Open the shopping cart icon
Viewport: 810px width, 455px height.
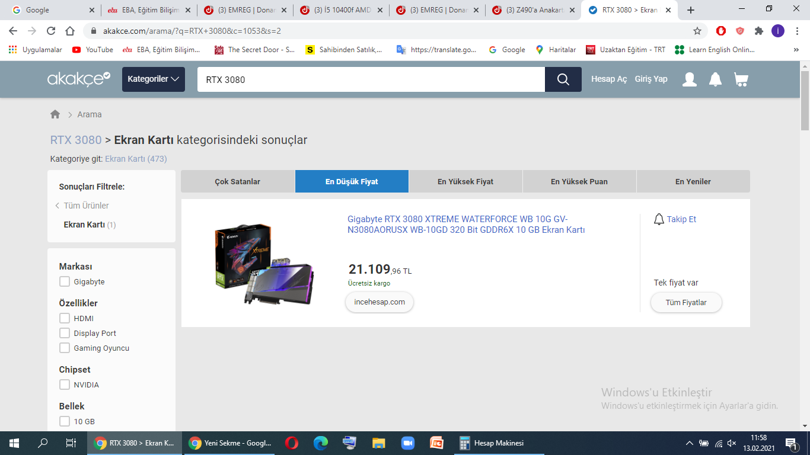(741, 79)
